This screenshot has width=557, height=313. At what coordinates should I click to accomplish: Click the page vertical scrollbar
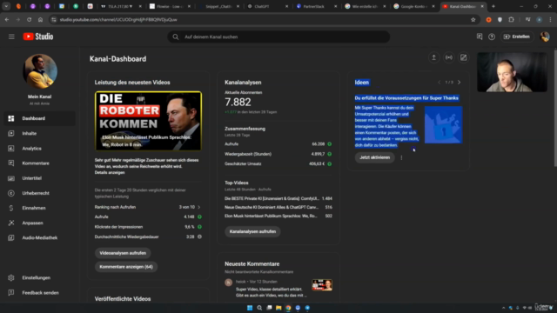coord(555,108)
